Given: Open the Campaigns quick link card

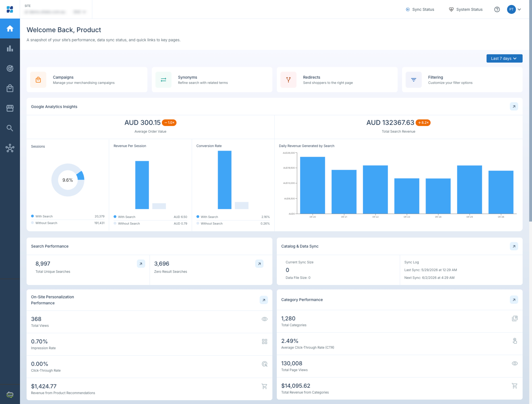Looking at the screenshot, I should (x=87, y=80).
